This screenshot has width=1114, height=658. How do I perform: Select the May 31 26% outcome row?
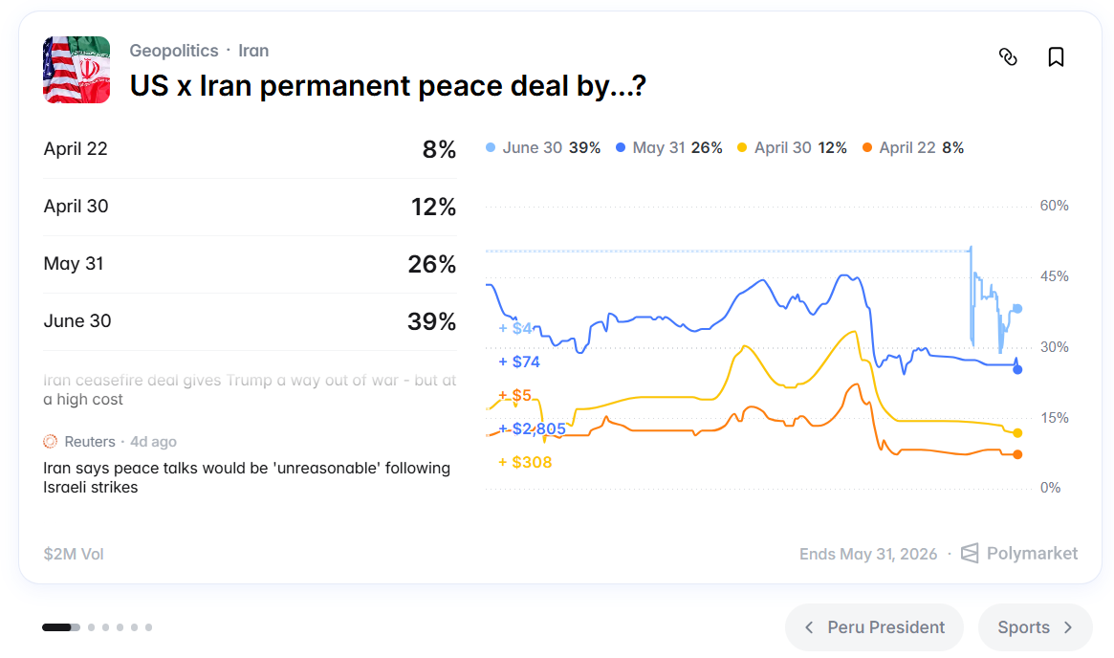[249, 264]
